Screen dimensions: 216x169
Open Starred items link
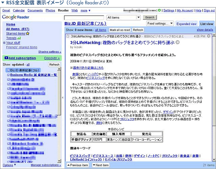16,33
